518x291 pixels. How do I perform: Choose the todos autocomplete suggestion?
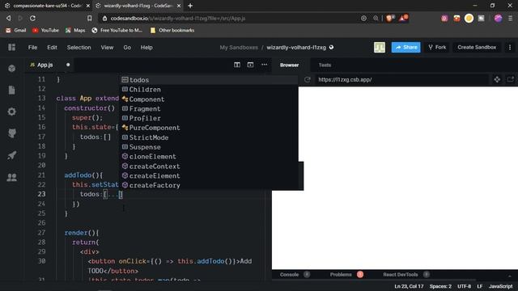(209, 80)
